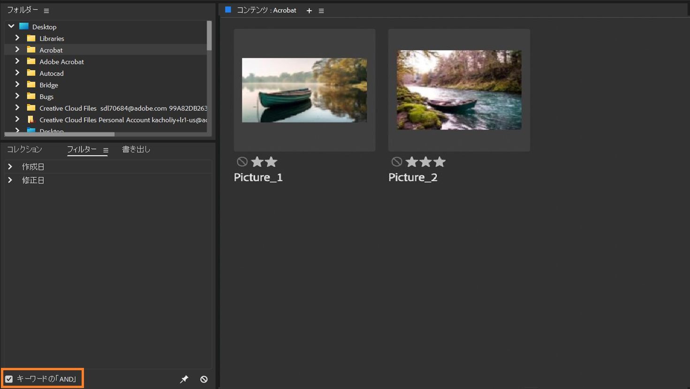690x389 pixels.
Task: Collapse the Desktop folder tree
Action: pos(11,26)
